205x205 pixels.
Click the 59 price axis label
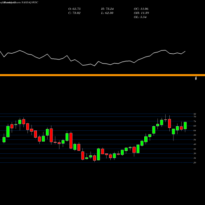pyautogui.click(x=195, y=135)
